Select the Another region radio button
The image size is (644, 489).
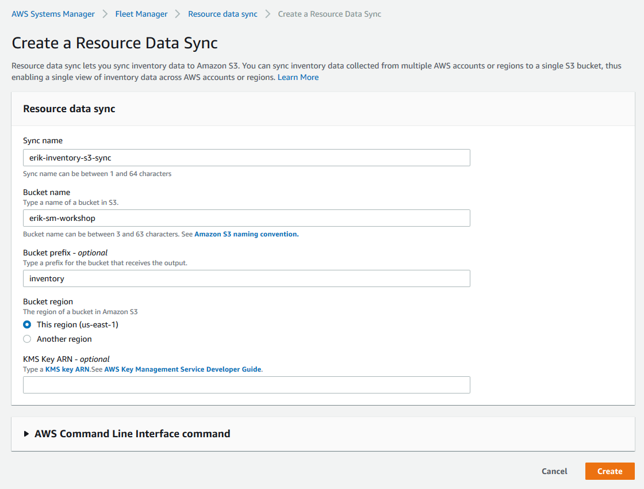[27, 339]
